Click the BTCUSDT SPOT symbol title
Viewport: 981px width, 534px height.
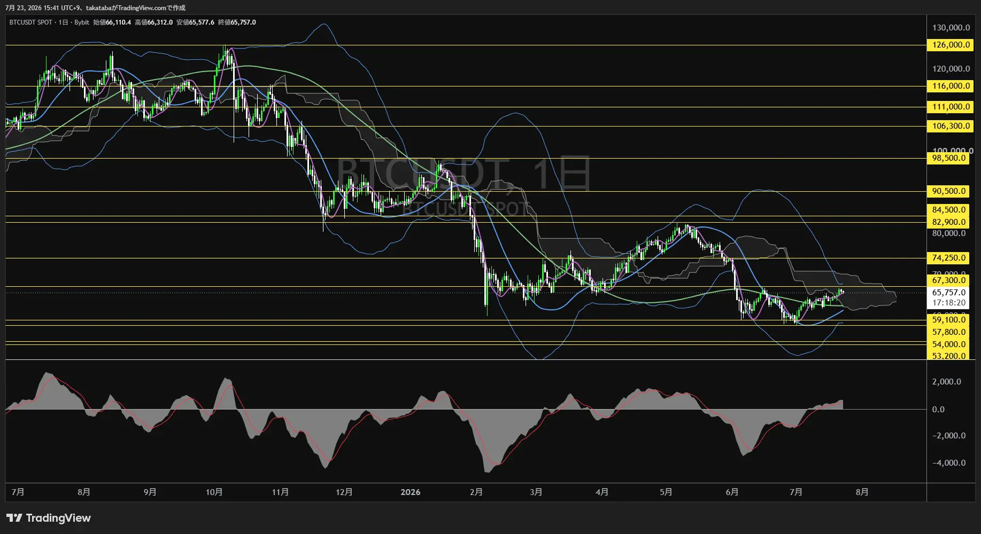click(31, 22)
